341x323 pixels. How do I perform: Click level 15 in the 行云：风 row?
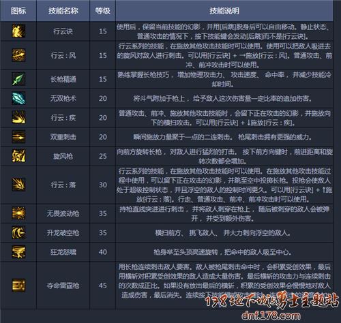[x=103, y=55]
